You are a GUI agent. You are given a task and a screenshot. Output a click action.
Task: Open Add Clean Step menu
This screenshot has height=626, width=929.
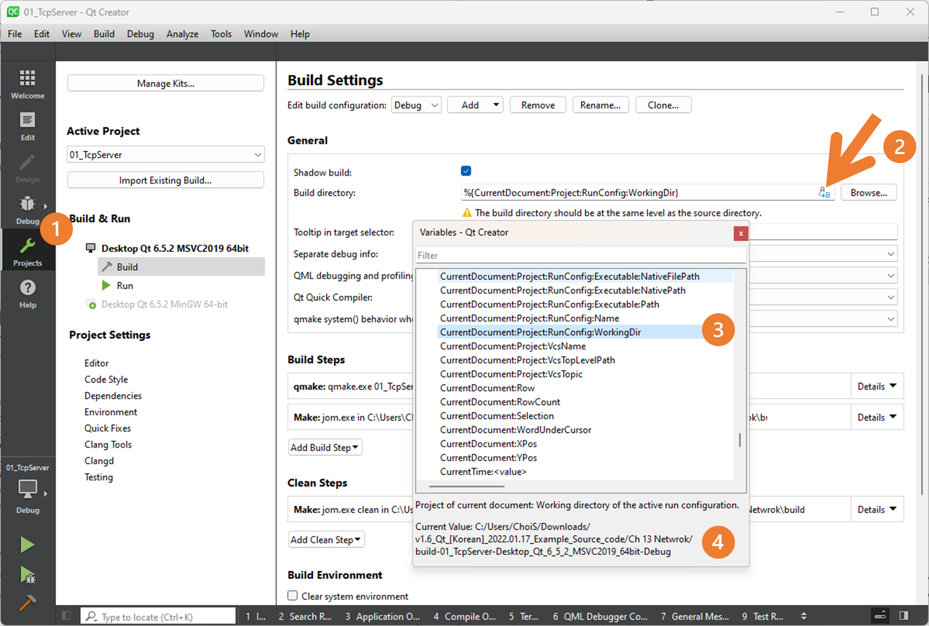tap(327, 540)
